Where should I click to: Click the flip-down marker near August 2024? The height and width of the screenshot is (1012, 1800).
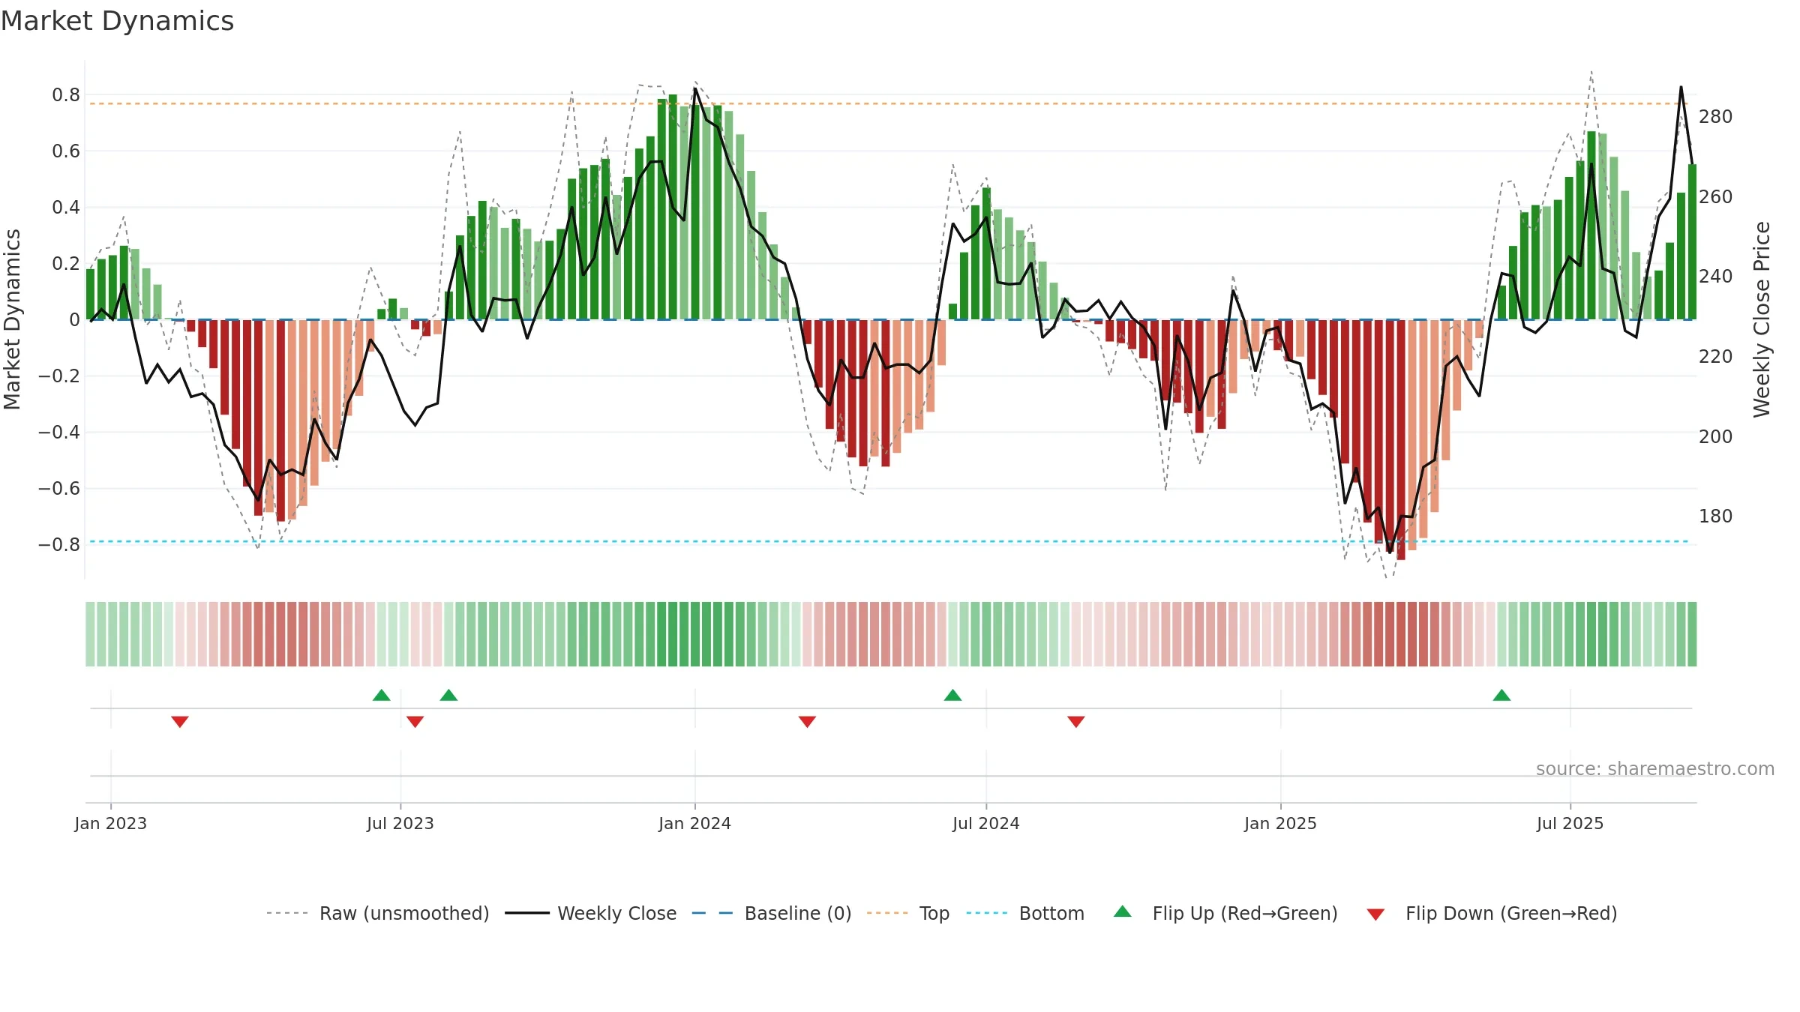coord(1076,721)
